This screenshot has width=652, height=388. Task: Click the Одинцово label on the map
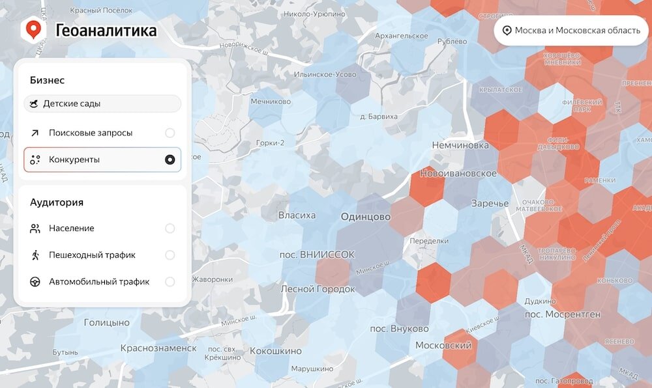[x=366, y=217]
